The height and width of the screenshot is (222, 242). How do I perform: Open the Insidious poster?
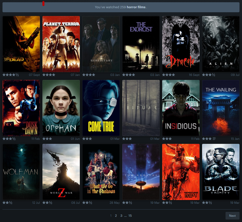[181, 108]
